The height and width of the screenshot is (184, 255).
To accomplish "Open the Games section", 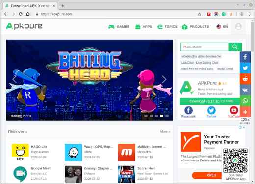I will tap(119, 27).
